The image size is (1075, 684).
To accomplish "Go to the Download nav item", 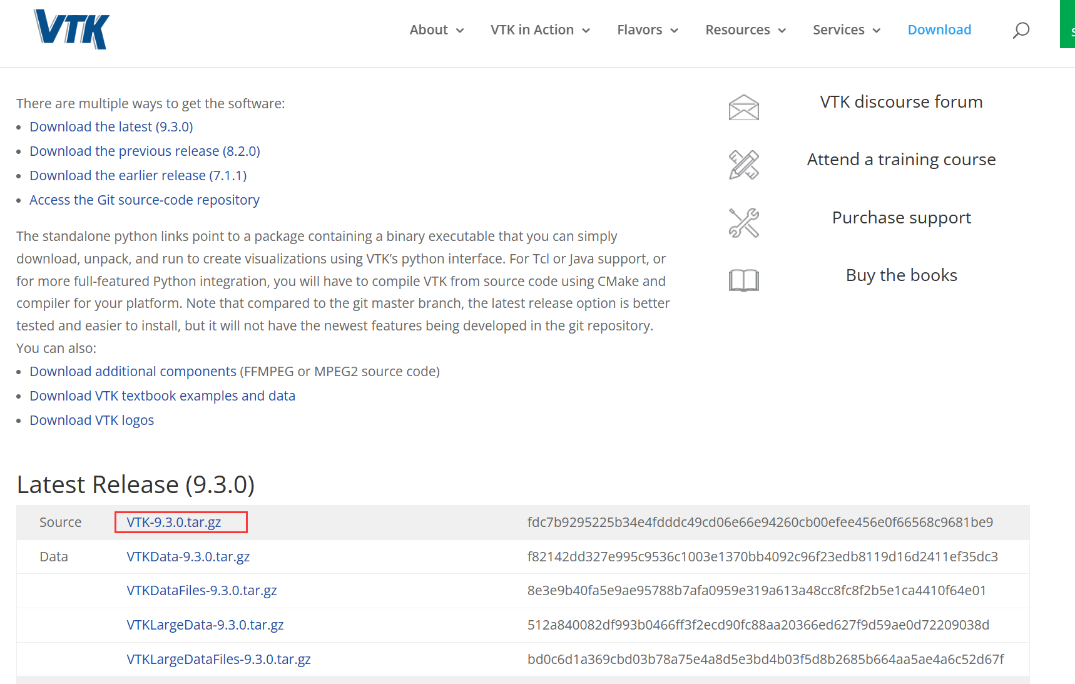I will (x=939, y=30).
